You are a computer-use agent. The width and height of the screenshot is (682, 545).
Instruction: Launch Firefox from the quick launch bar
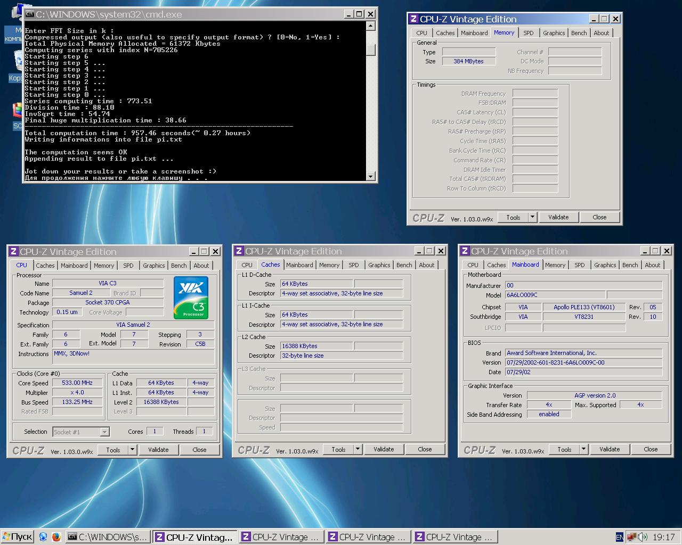(56, 537)
